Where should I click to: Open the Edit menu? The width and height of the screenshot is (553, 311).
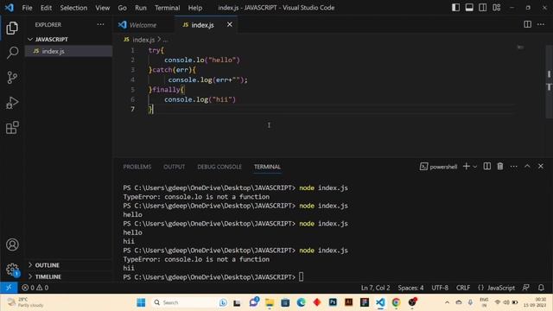coord(46,8)
